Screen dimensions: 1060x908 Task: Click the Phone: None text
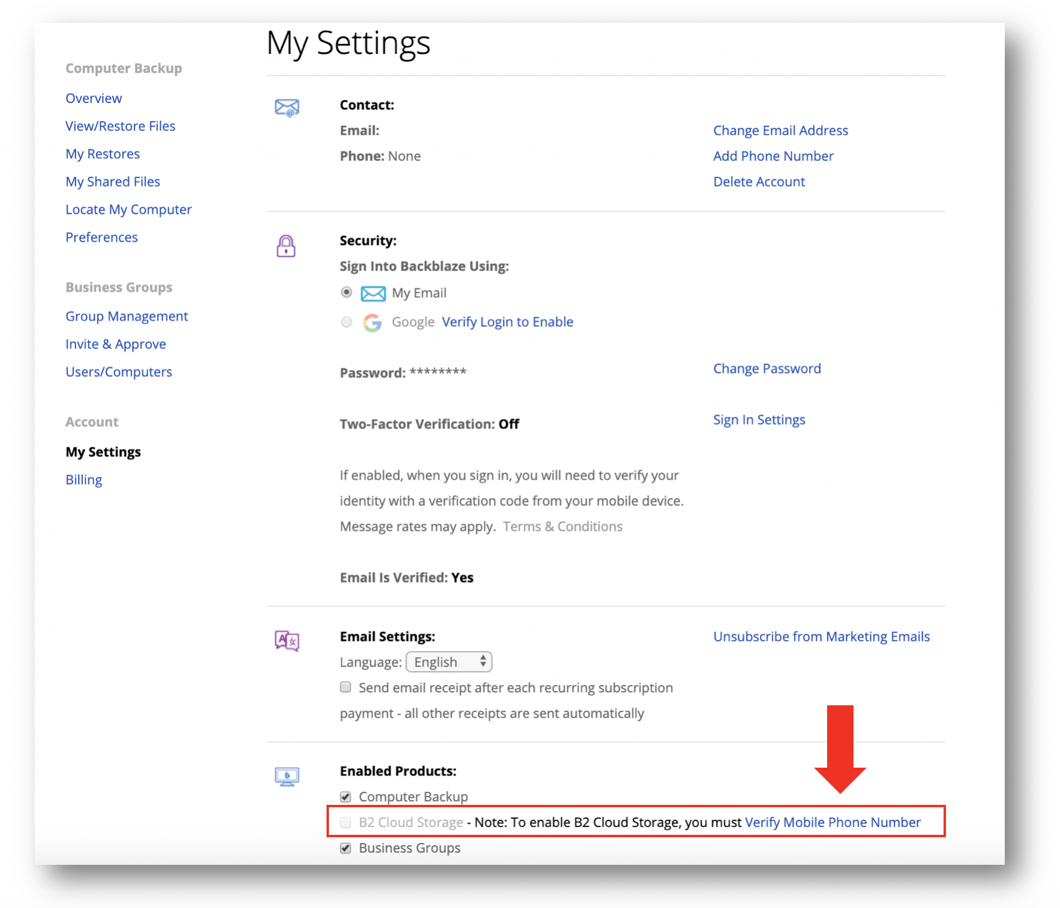point(380,157)
